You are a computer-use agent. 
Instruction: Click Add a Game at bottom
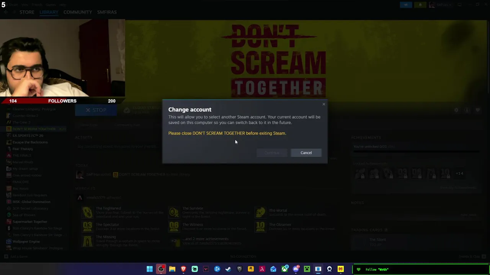[16, 257]
